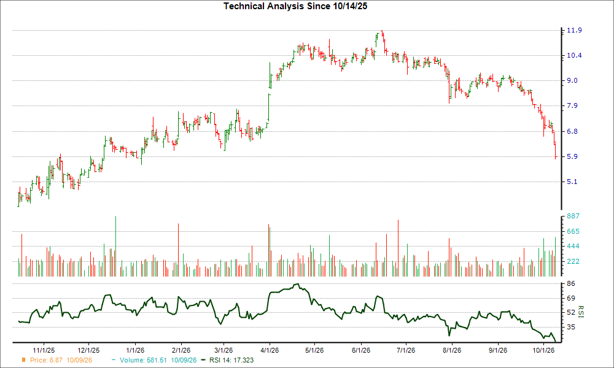Select the 3/1/26 date marker
Image resolution: width=614 pixels, height=368 pixels.
[223, 350]
